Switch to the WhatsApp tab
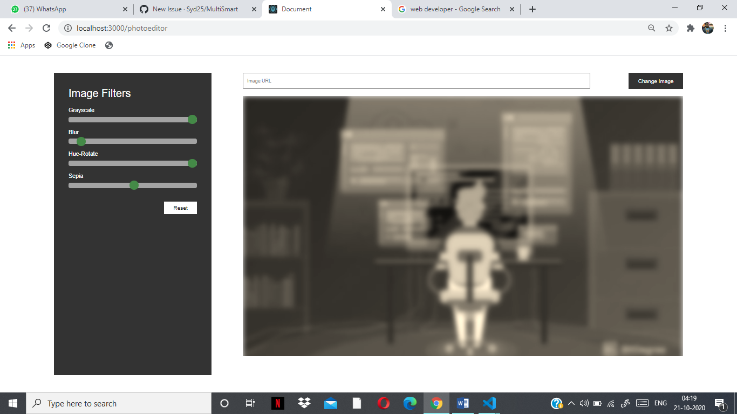737x414 pixels. coord(65,9)
